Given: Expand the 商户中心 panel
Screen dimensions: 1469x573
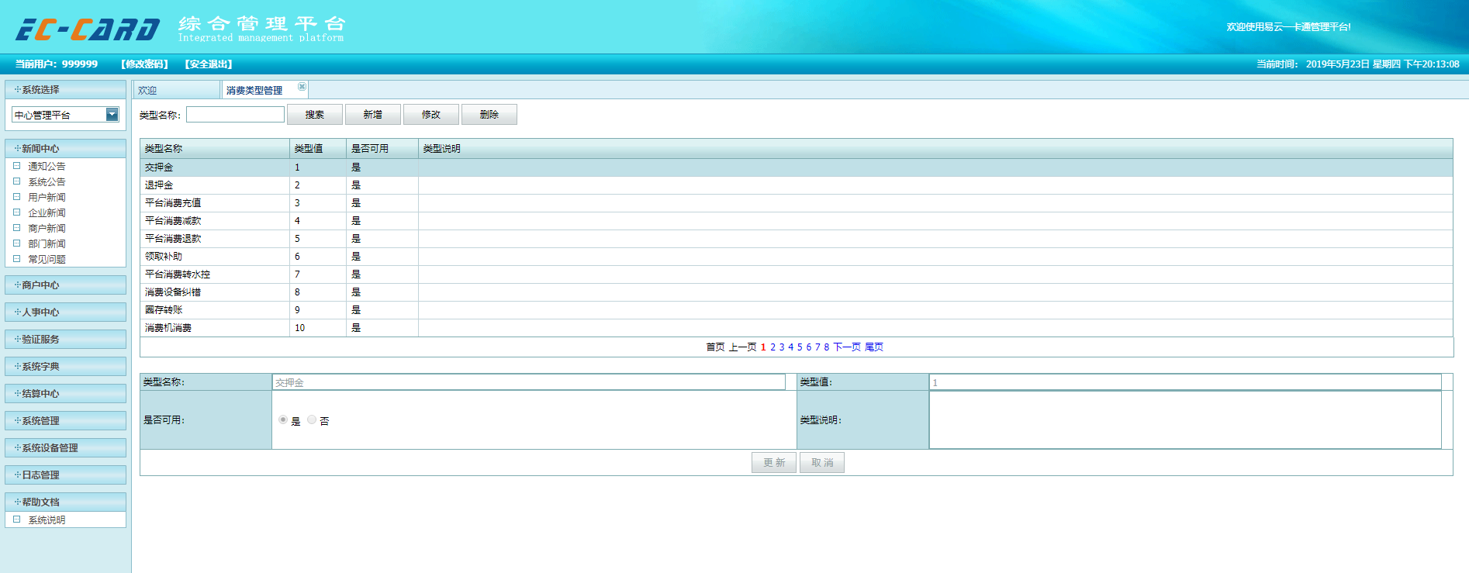Looking at the screenshot, I should [65, 285].
